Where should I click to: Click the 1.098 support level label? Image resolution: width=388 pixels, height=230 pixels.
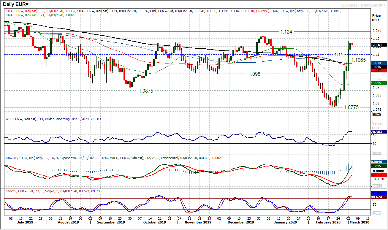254,74
